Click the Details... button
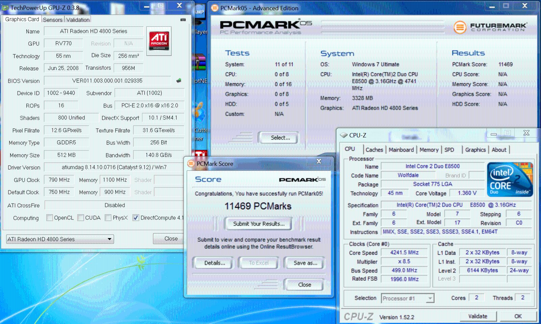This screenshot has width=541, height=324. [213, 263]
